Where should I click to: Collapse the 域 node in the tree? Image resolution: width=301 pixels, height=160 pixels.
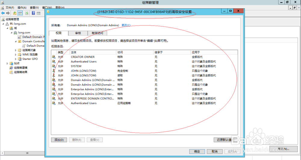(7, 28)
